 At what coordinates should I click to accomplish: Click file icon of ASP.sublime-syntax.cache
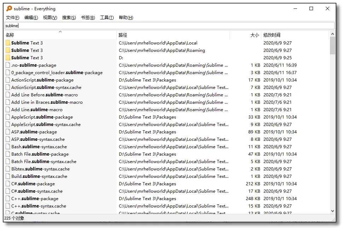click(8, 139)
